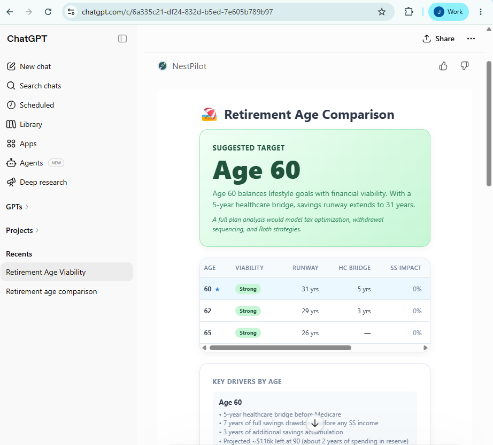Open the Retirement Age Viability chat
The width and height of the screenshot is (493, 445).
tap(67, 272)
